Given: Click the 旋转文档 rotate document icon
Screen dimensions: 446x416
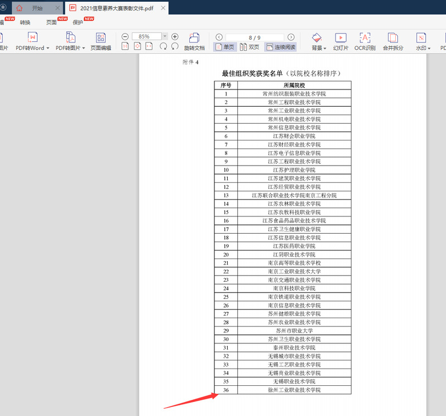Looking at the screenshot, I should 194,38.
